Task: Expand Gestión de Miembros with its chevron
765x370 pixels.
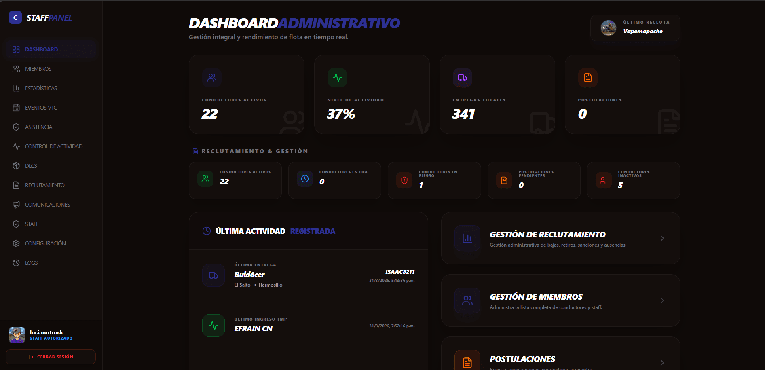Action: point(662,300)
